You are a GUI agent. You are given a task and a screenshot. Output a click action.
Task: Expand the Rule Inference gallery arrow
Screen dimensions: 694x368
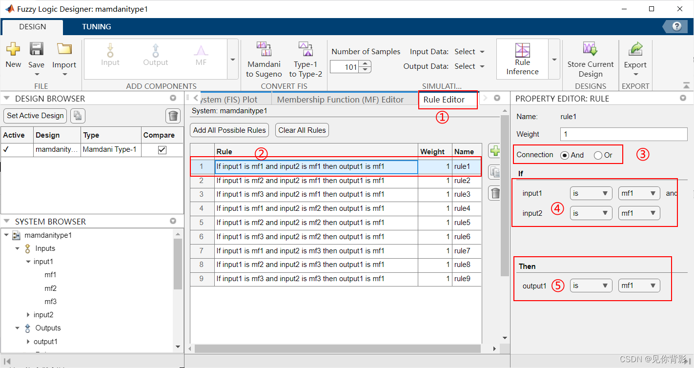(x=554, y=60)
